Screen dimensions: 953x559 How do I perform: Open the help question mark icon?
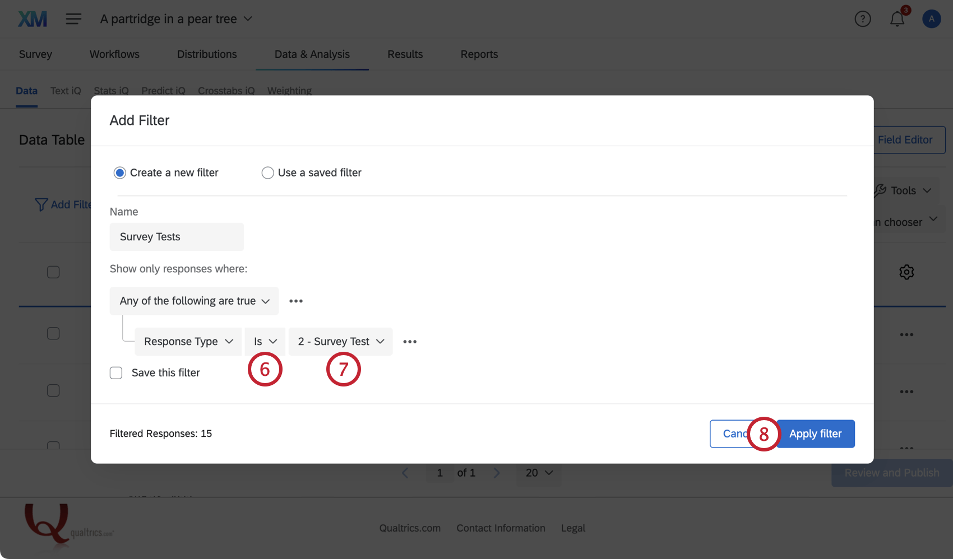863,18
